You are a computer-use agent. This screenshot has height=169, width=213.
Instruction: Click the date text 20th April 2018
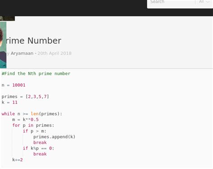(x=54, y=53)
